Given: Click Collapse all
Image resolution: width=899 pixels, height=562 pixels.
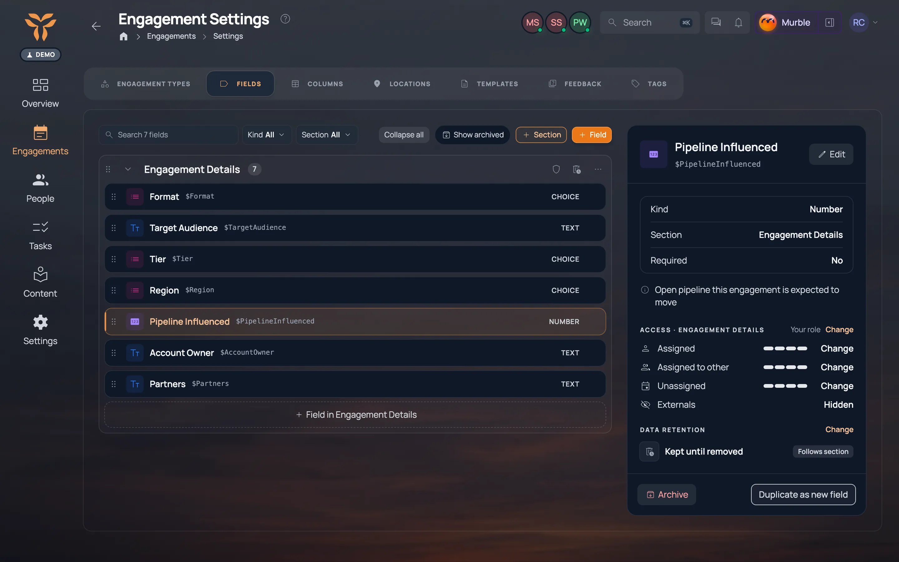Looking at the screenshot, I should pyautogui.click(x=404, y=135).
